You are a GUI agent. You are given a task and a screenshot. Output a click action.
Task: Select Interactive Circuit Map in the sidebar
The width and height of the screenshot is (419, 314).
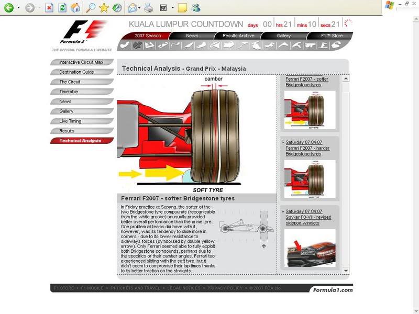click(81, 62)
